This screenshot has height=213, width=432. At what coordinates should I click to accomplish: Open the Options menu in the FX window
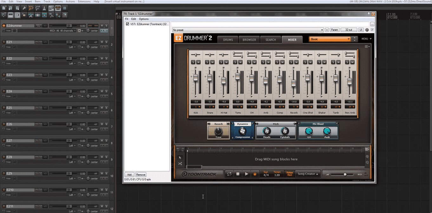144,19
